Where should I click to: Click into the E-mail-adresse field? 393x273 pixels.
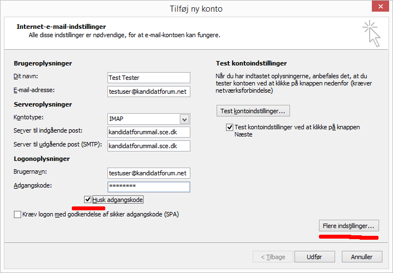click(x=149, y=91)
